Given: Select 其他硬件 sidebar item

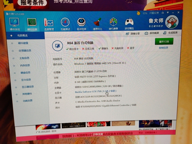Looking at the screenshot, I should tap(27, 94).
